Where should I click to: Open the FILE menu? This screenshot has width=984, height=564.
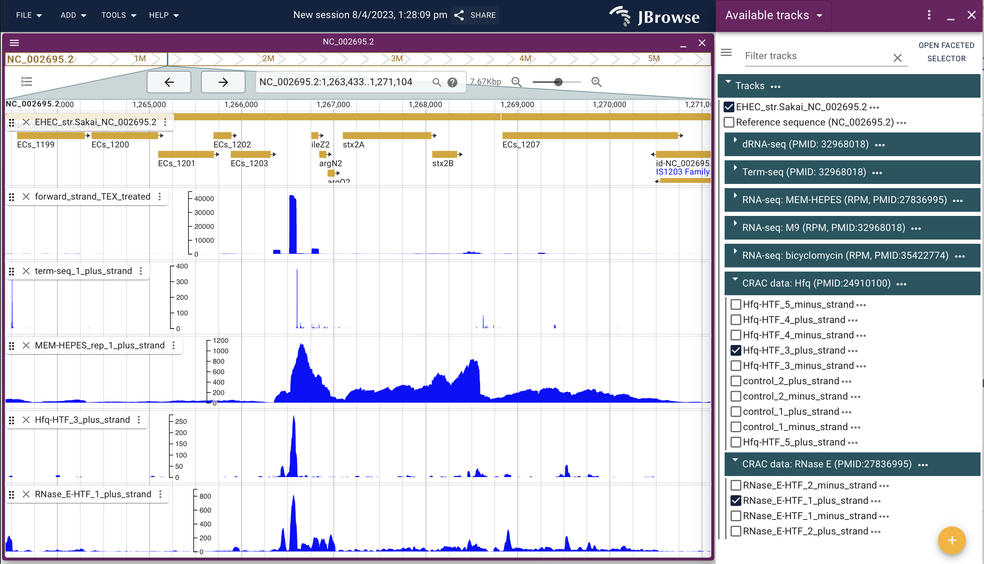pyautogui.click(x=29, y=15)
